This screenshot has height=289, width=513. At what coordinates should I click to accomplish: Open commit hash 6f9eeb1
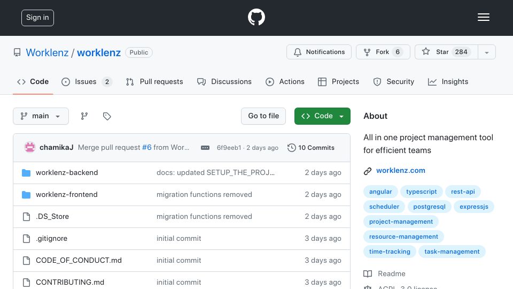click(229, 148)
